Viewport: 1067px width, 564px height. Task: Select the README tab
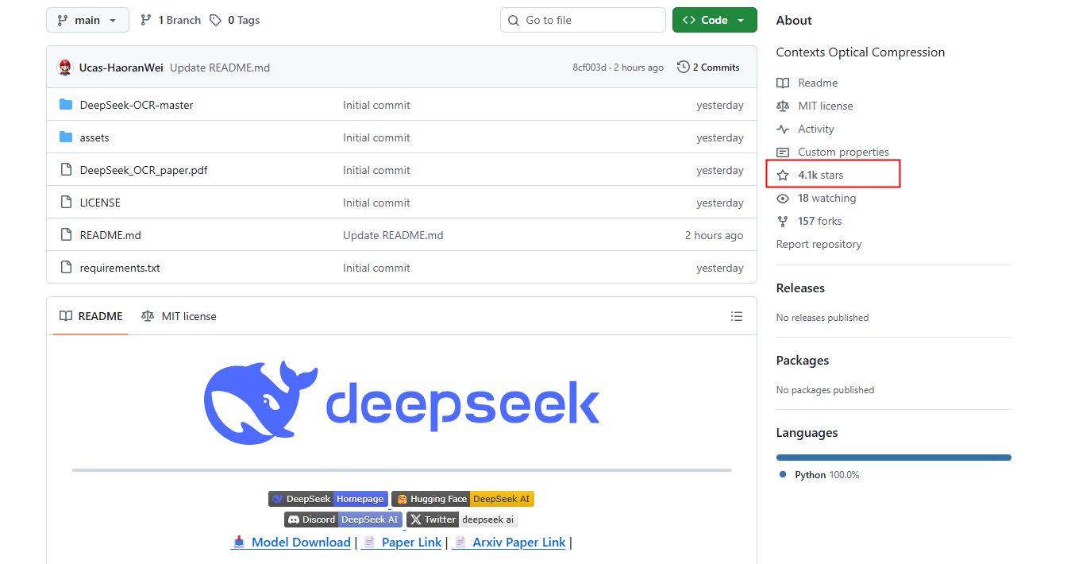[91, 316]
